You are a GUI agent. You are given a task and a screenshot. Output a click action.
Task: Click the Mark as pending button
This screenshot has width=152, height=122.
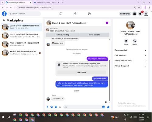click(x=62, y=35)
